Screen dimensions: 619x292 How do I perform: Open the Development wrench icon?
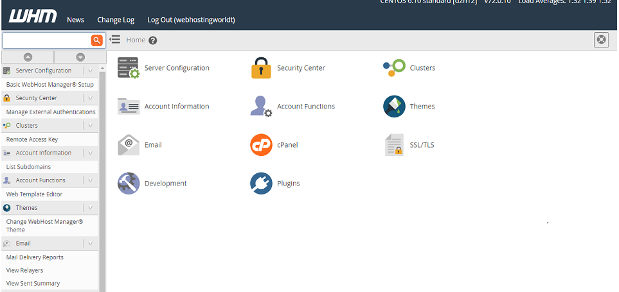pos(128,184)
